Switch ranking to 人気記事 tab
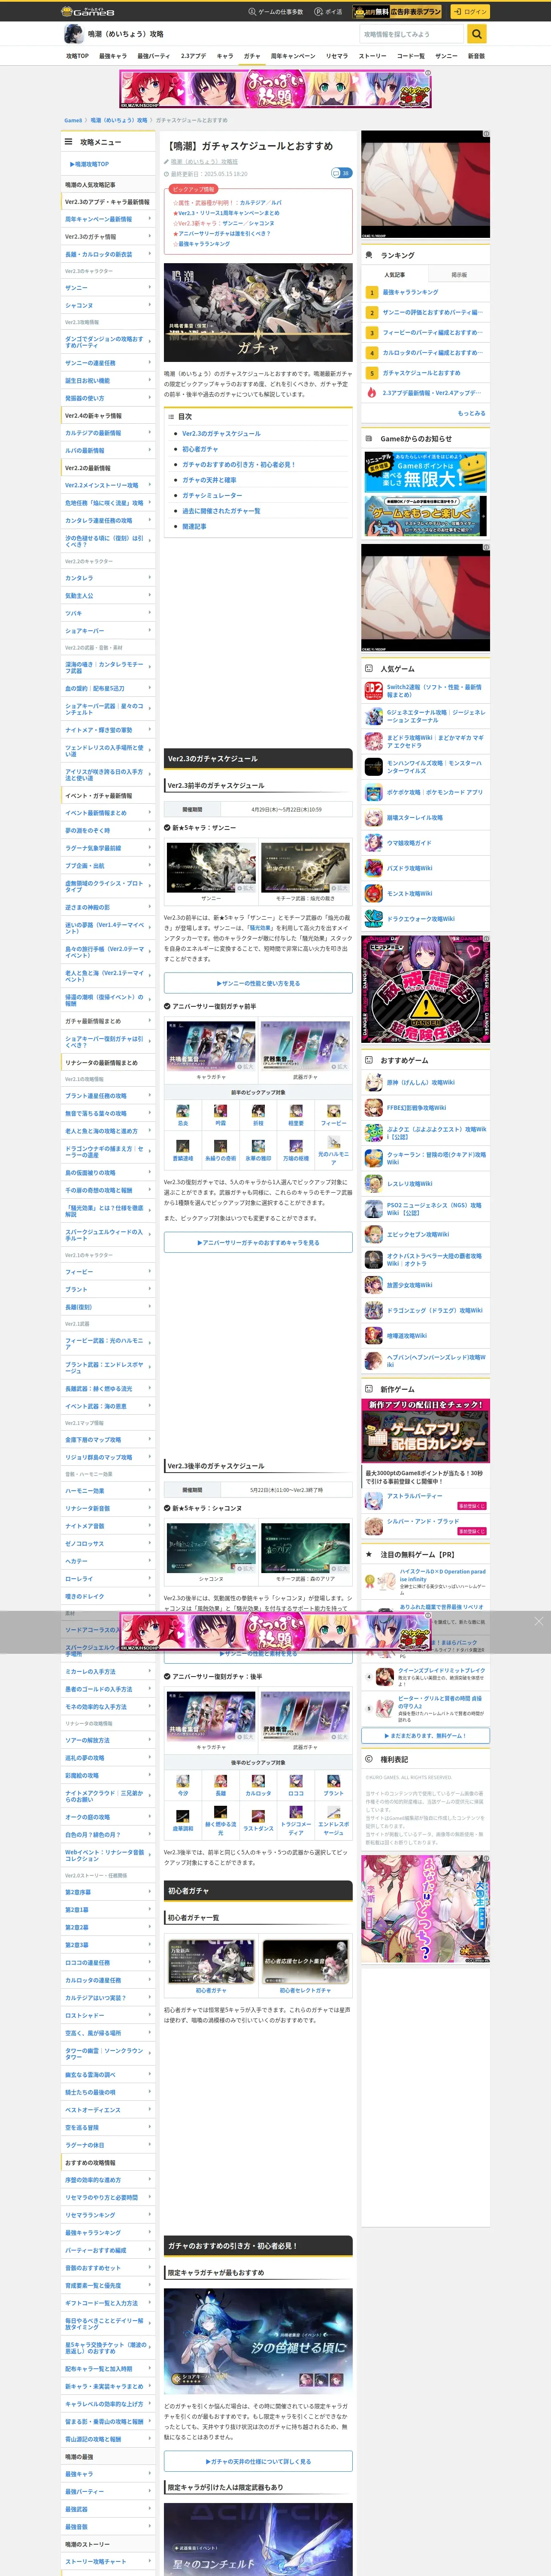The height and width of the screenshot is (2576, 551). (394, 274)
